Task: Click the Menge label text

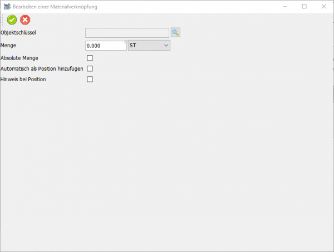Action: coord(9,46)
